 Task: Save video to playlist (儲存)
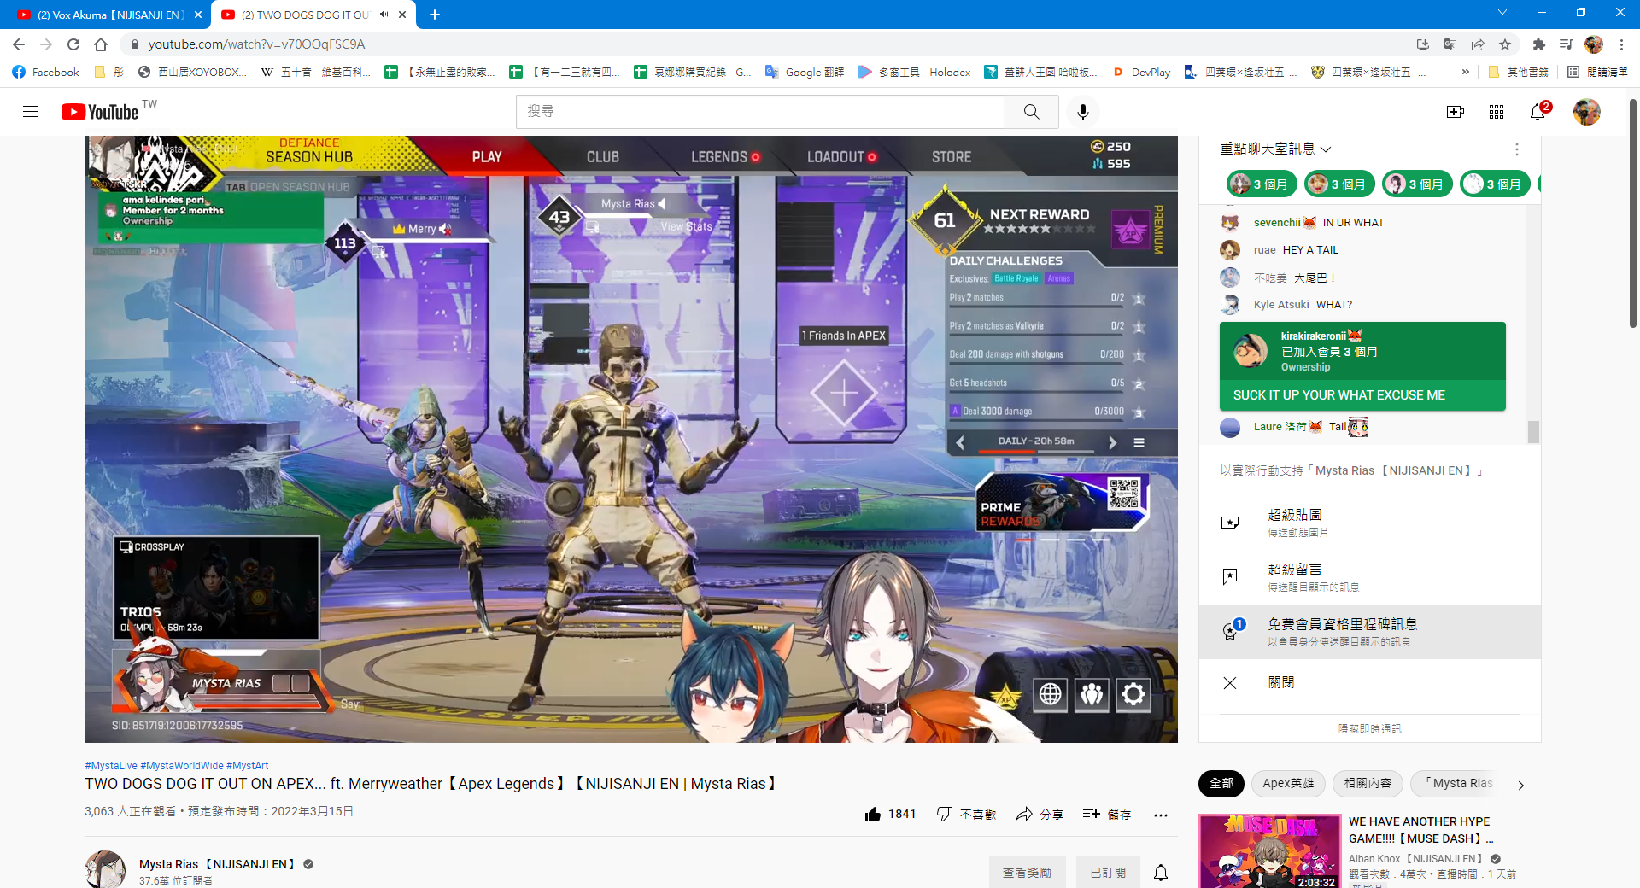[1107, 815]
